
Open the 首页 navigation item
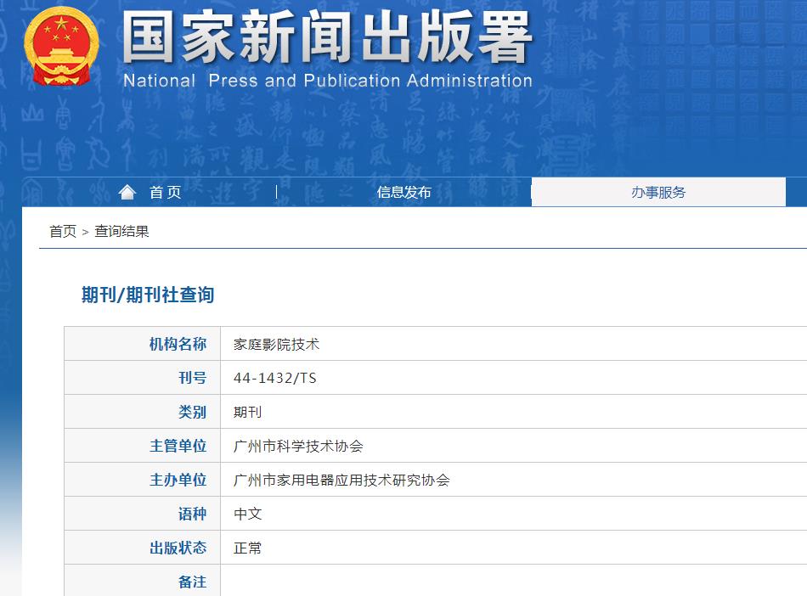166,191
